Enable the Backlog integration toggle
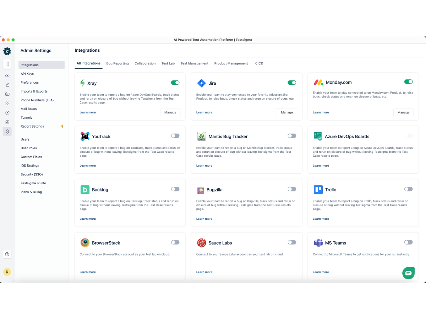Viewport: 426px width, 319px height. tap(175, 189)
